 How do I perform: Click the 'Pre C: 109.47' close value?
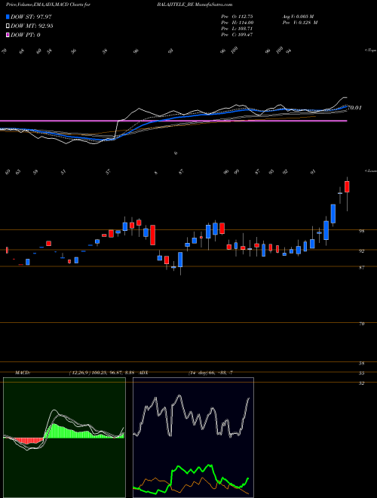click(x=237, y=35)
